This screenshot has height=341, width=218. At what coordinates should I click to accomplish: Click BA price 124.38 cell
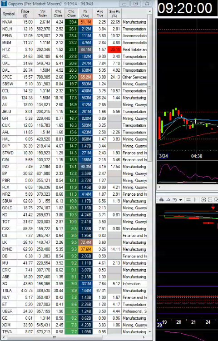click(25, 98)
